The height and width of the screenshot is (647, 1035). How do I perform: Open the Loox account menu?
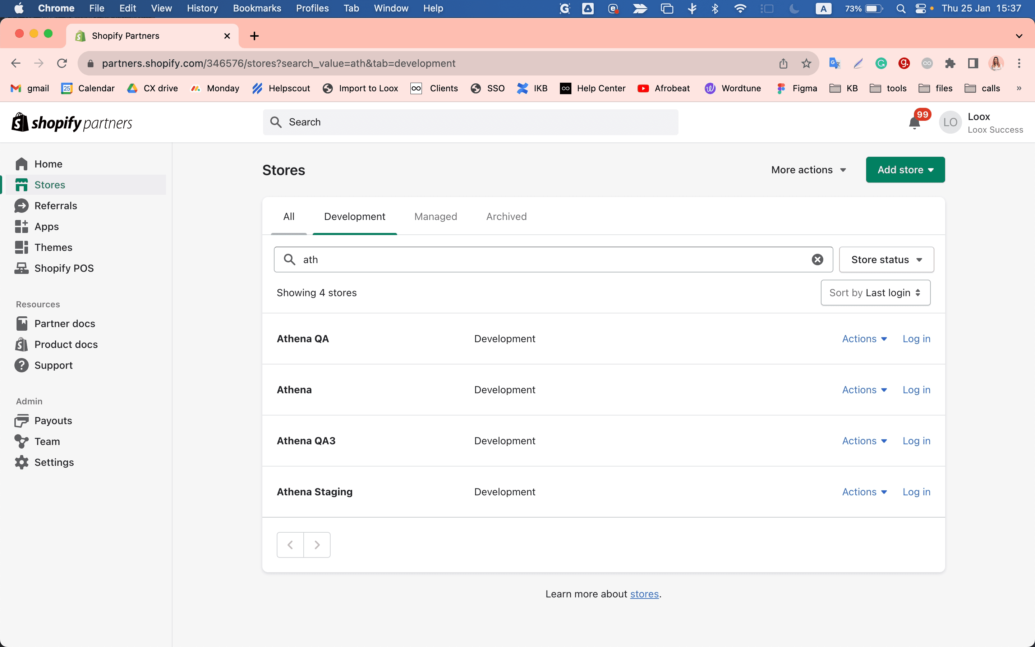981,122
